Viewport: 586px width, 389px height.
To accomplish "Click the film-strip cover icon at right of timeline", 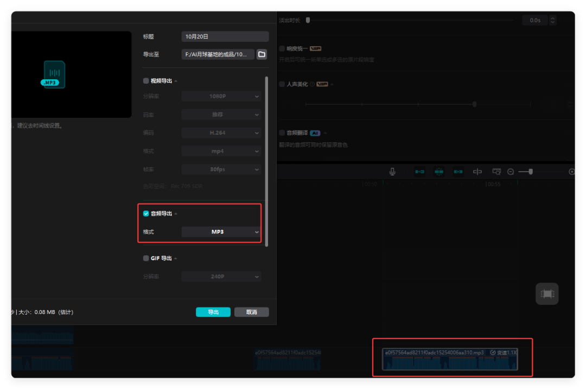I will pos(547,294).
